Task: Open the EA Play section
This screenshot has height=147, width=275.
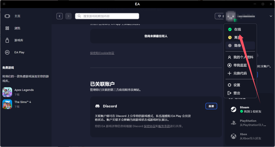Action: [x=19, y=52]
